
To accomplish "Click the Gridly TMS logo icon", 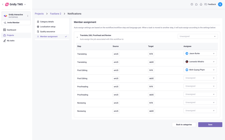I will pyautogui.click(x=7, y=4).
